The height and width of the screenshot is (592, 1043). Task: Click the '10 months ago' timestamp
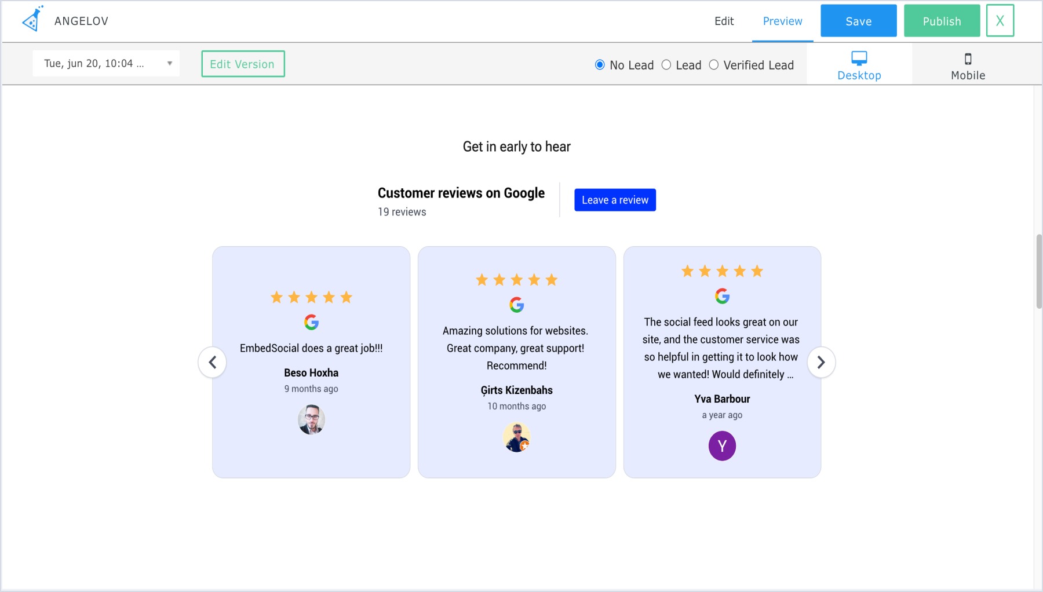[x=517, y=406]
